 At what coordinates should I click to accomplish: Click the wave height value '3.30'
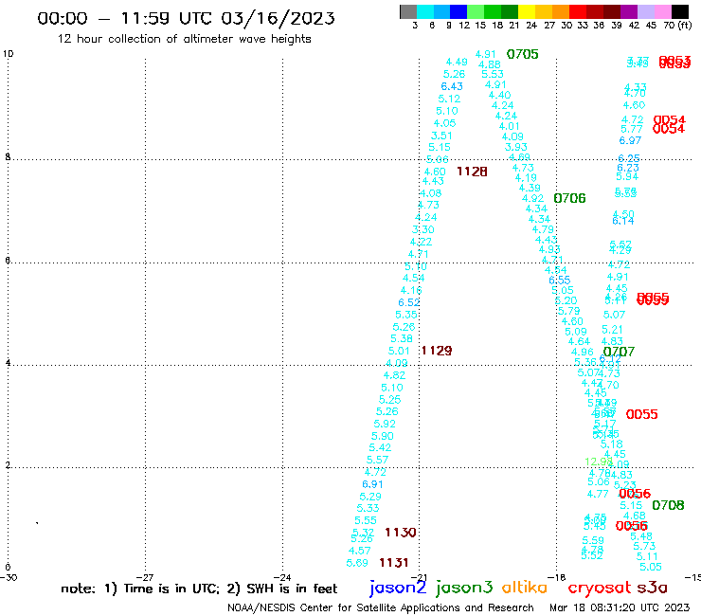tap(422, 229)
